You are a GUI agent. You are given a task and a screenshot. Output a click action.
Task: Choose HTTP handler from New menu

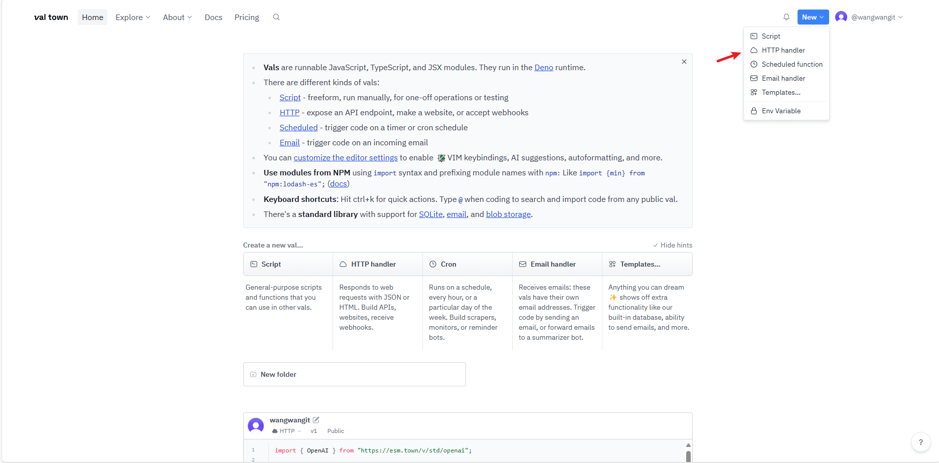(786, 50)
